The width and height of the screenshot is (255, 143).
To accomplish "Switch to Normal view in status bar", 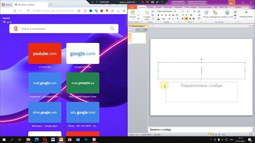I will click(210, 134).
